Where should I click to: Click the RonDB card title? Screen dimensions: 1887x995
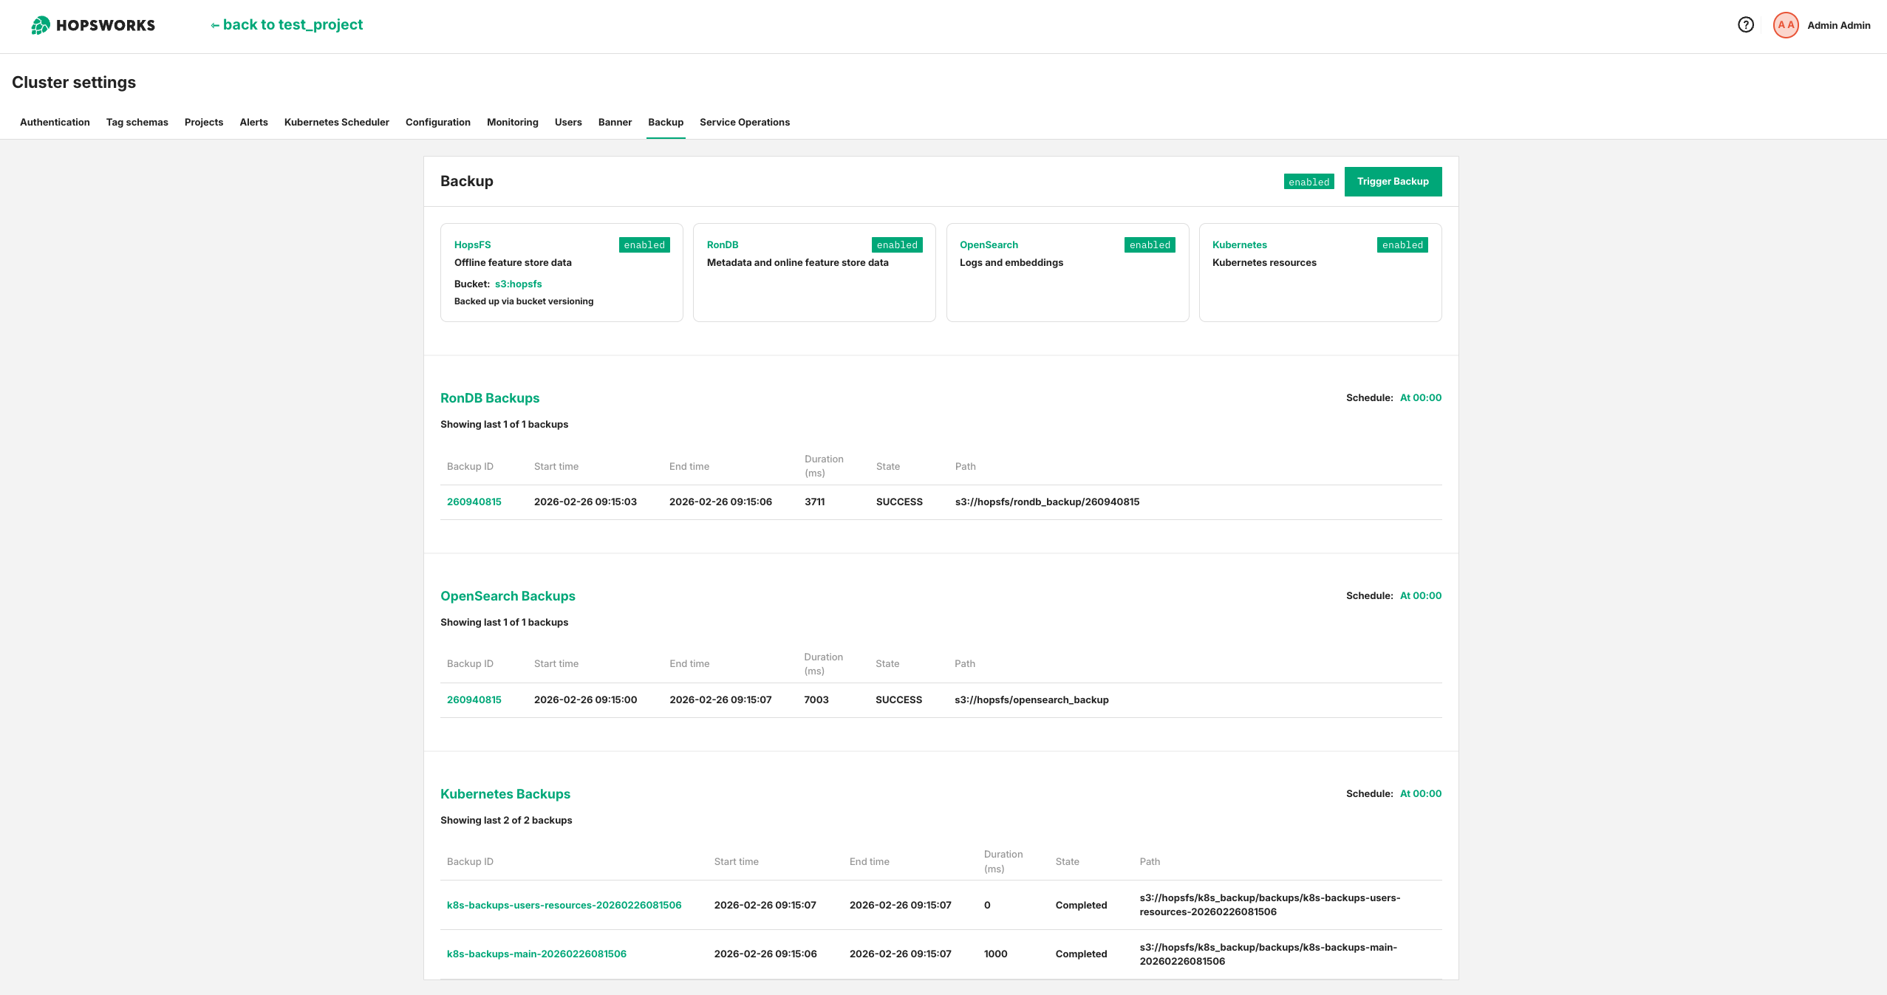point(723,245)
